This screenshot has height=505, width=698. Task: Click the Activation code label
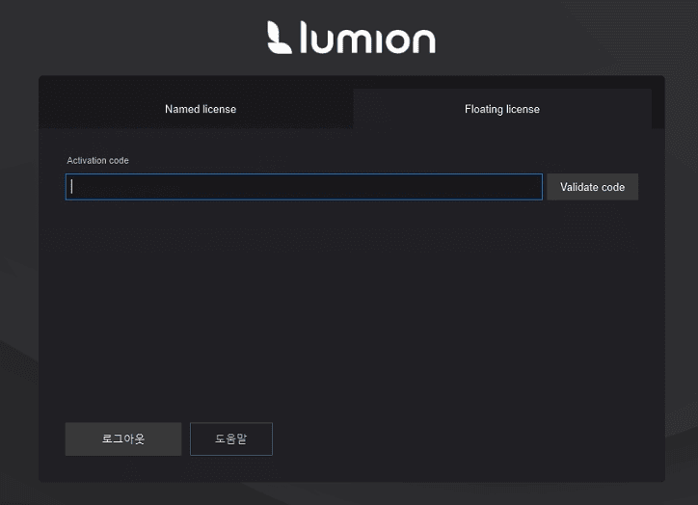click(97, 160)
